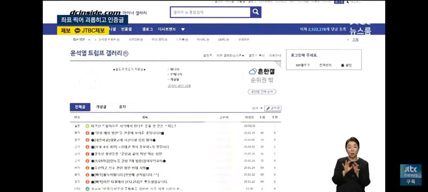428x192 pixels.
Task: Click previous arrow in recent galleries bar
Action: tap(96, 39)
